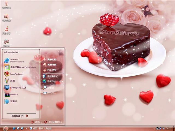Click the Start button on taskbar
The height and width of the screenshot is (131, 175).
point(5,129)
